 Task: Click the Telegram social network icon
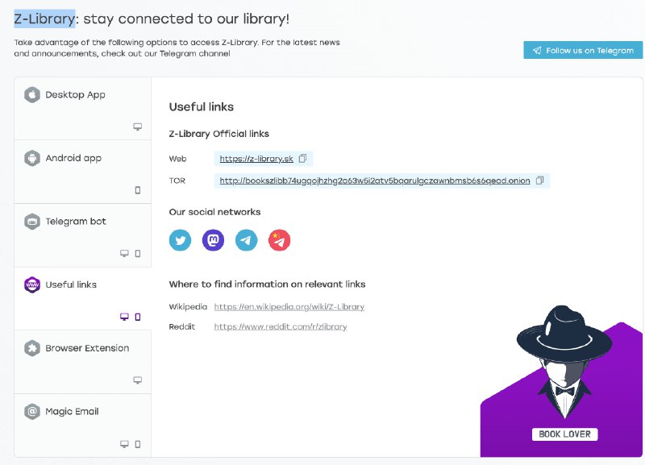[246, 239]
